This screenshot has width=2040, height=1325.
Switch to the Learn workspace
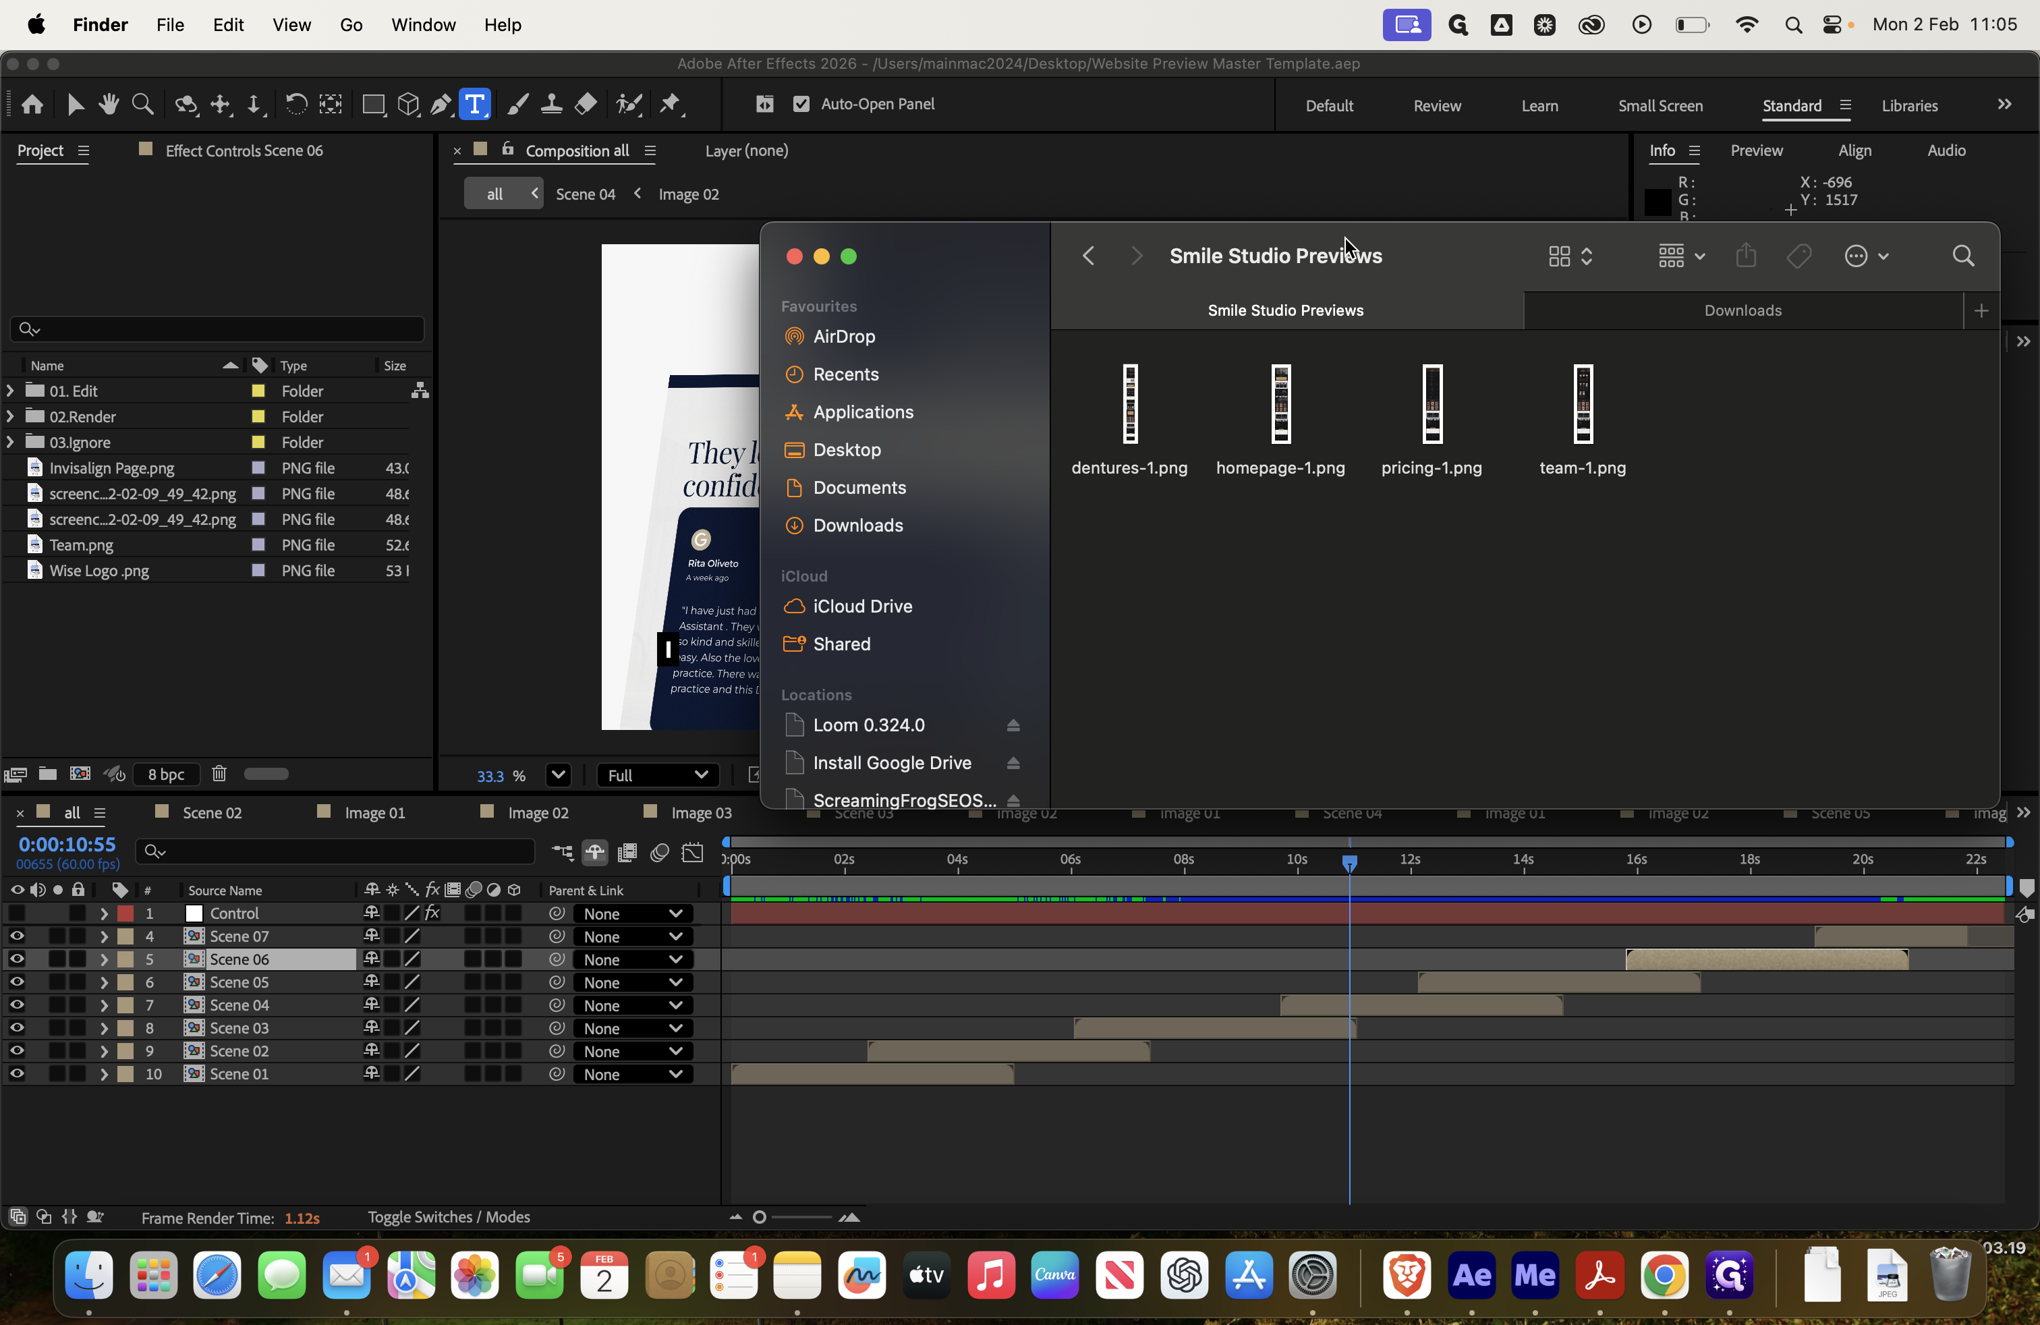1539,105
